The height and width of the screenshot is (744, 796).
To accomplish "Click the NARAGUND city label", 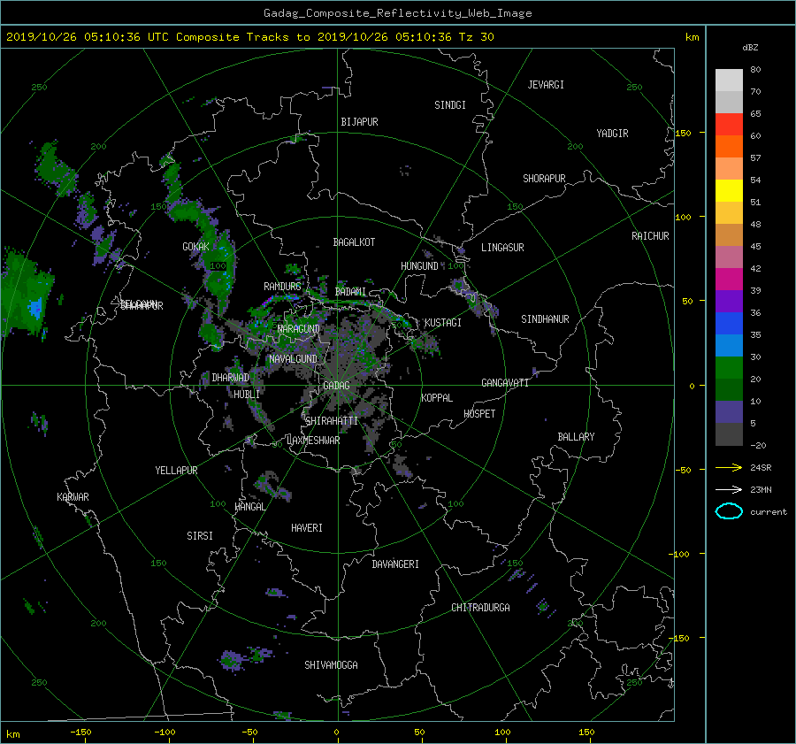I will (299, 329).
